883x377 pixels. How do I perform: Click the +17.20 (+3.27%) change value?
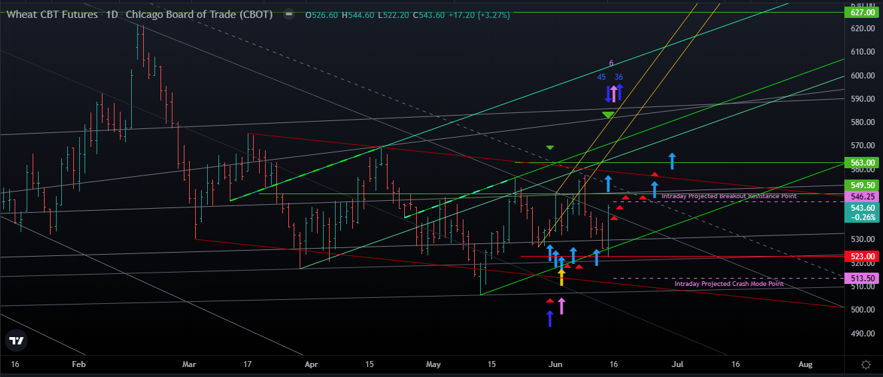point(479,15)
